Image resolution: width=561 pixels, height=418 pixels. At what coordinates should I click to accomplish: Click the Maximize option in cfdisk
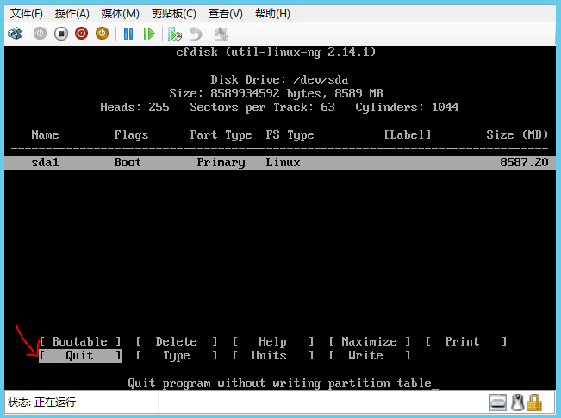369,342
